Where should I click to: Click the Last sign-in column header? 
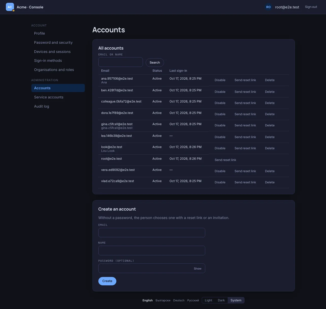[178, 71]
